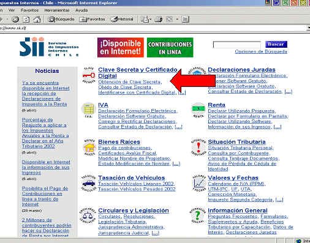Open the Contribuciones en Línea green banner

[170, 47]
